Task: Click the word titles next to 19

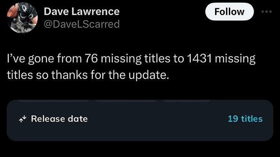Action: pyautogui.click(x=252, y=119)
